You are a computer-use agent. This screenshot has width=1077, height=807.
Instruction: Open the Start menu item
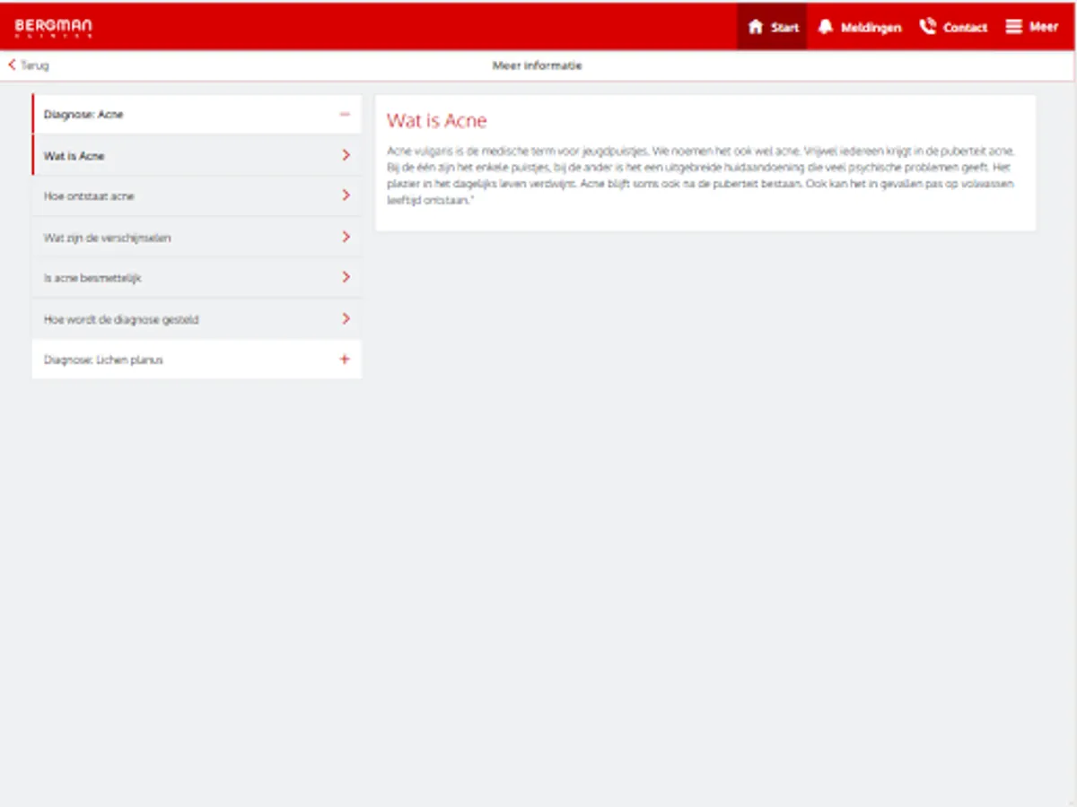(772, 27)
